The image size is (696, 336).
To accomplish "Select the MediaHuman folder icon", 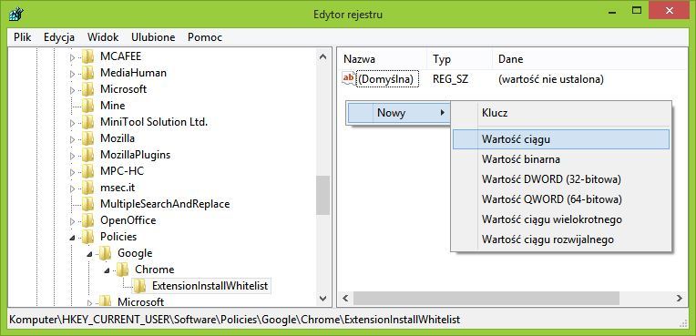I will [x=87, y=73].
